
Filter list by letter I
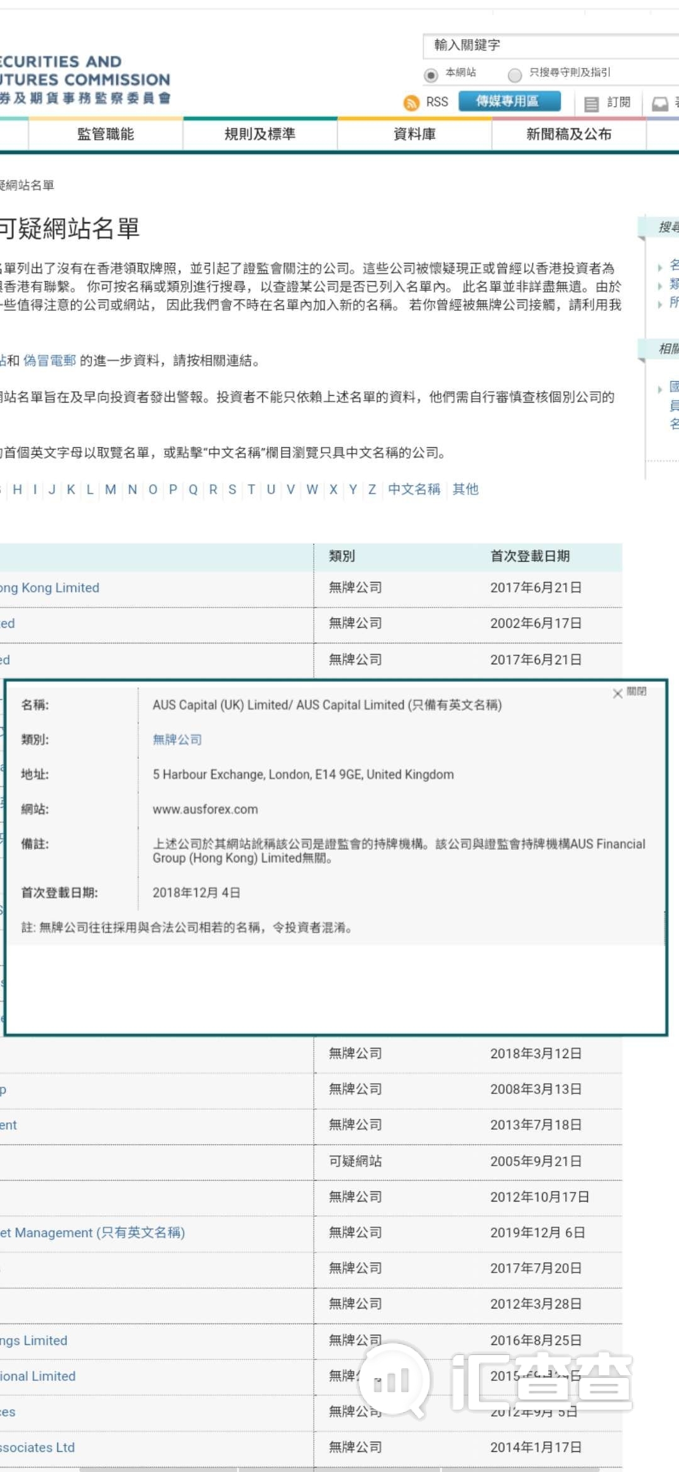[x=35, y=489]
